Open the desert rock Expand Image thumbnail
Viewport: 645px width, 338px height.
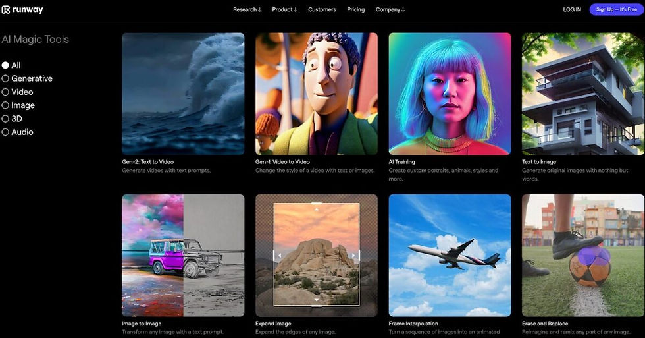coord(317,255)
